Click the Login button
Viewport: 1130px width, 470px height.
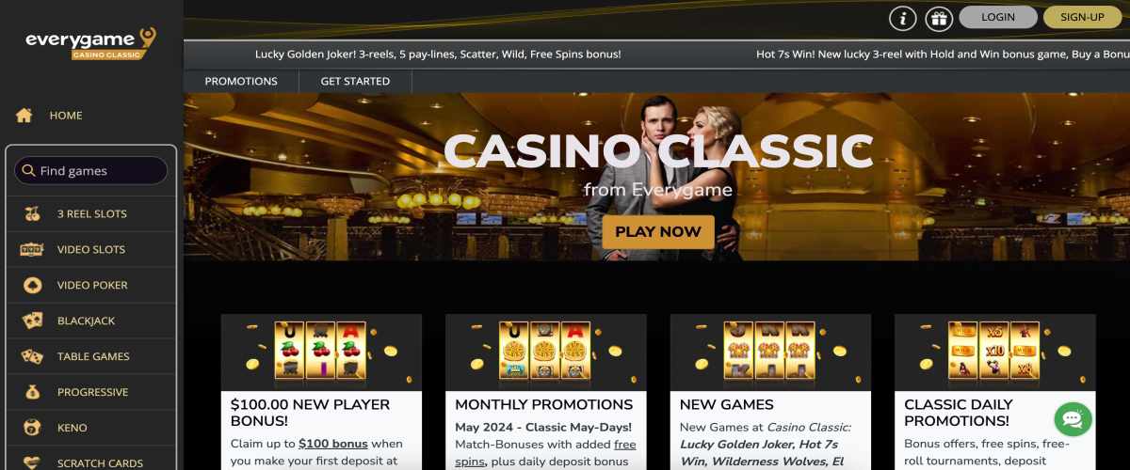tap(998, 17)
